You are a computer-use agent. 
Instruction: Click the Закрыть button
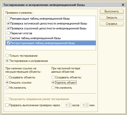pos(112,18)
